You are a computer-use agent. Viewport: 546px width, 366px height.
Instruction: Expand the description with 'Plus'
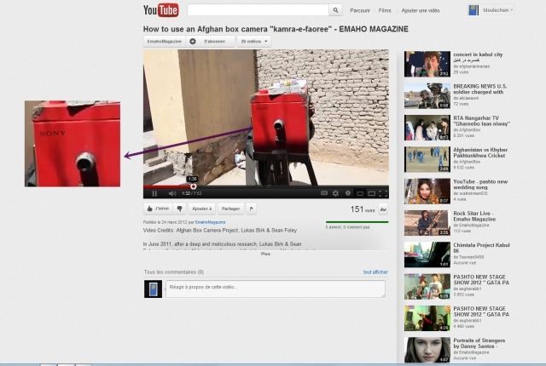point(265,254)
